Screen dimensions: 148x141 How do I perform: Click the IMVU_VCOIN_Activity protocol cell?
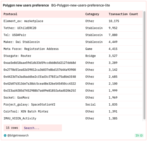click(20, 118)
